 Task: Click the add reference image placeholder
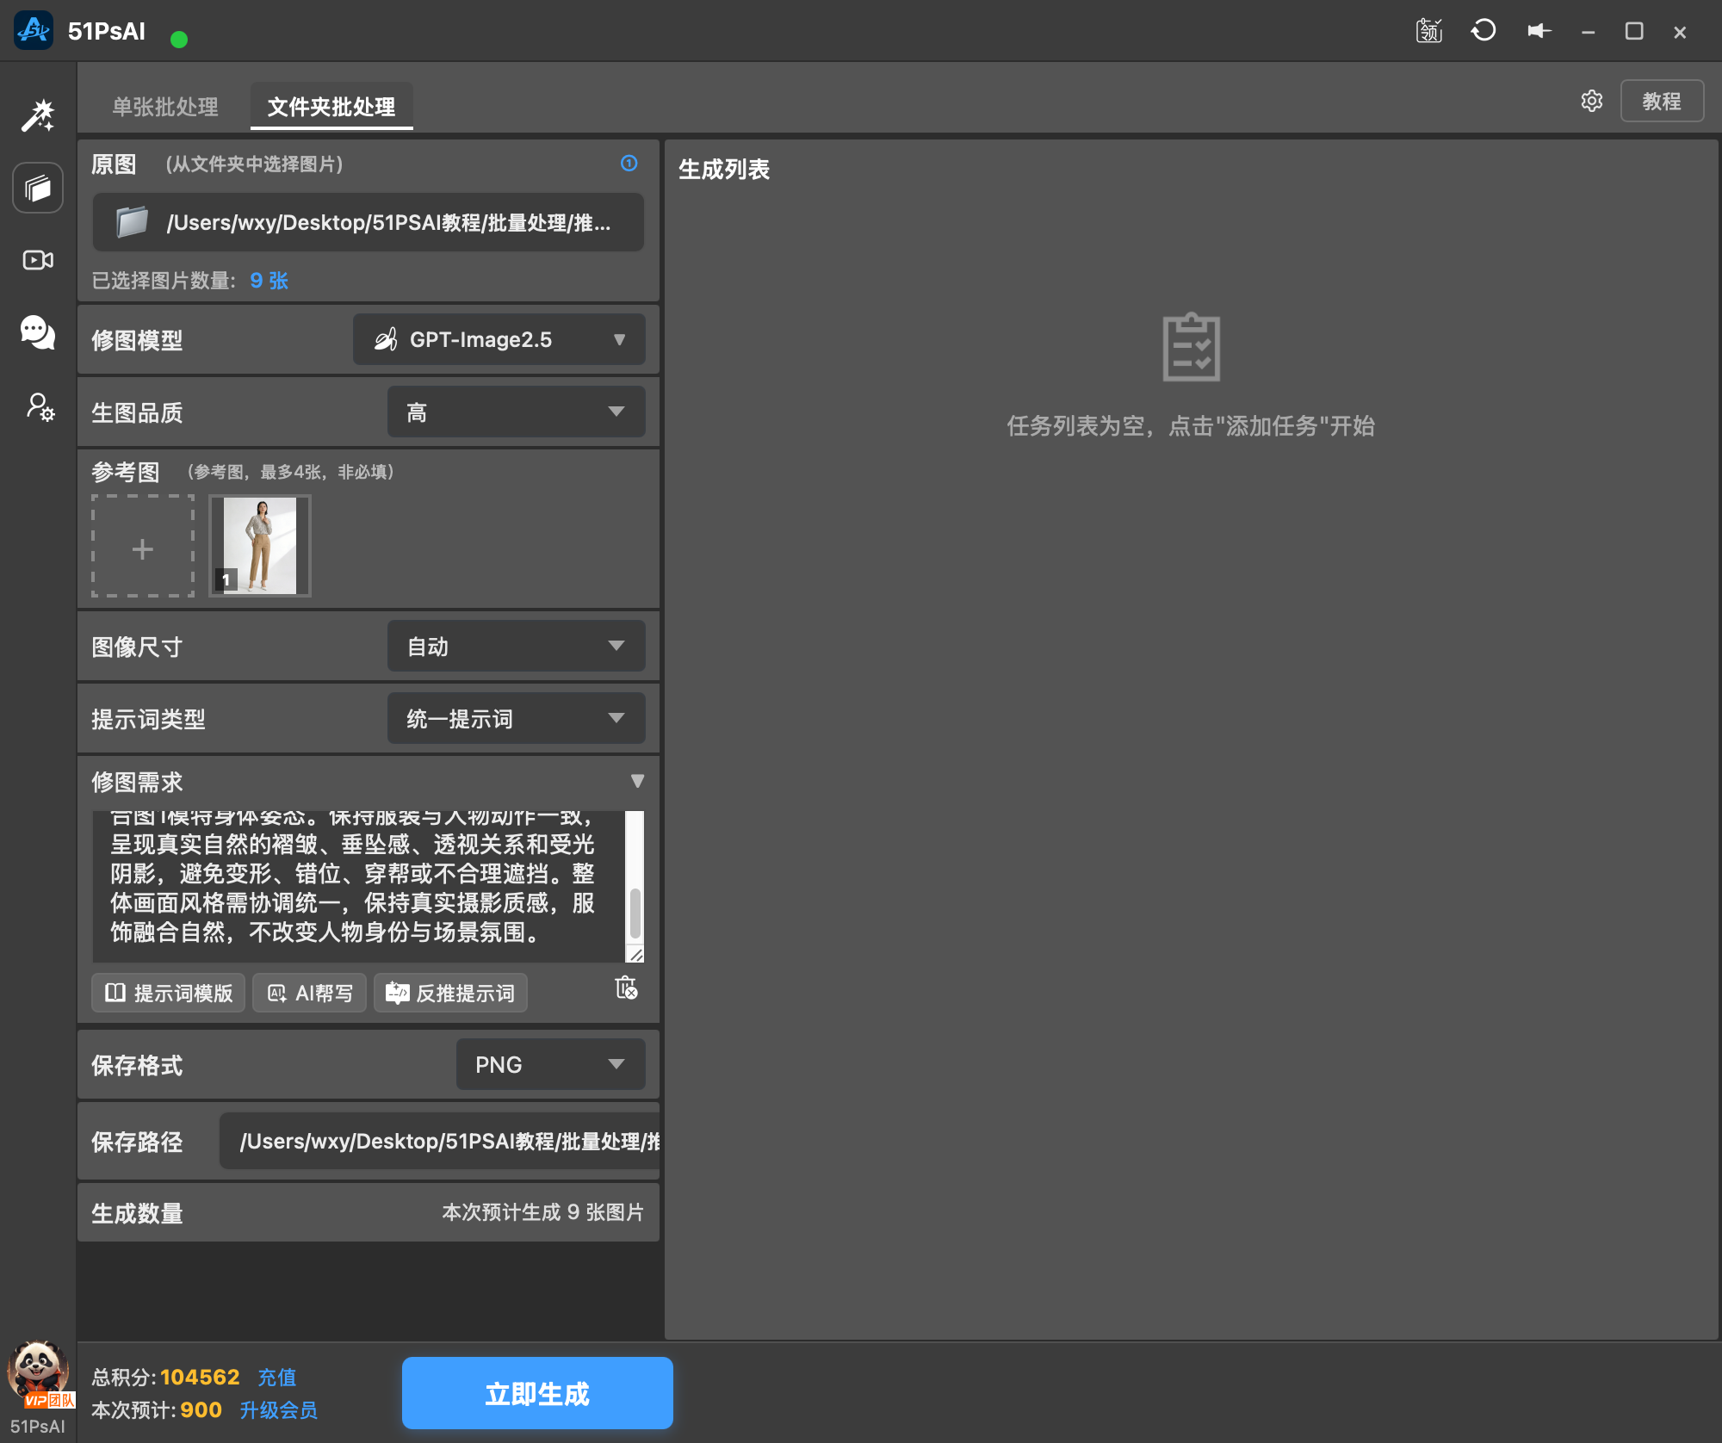pos(143,546)
